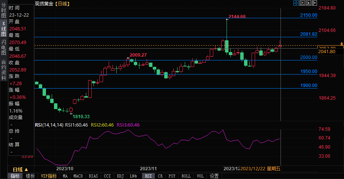The width and height of the screenshot is (344, 179).
Task: Click the play-forward chart icon
Action: click(308, 3)
